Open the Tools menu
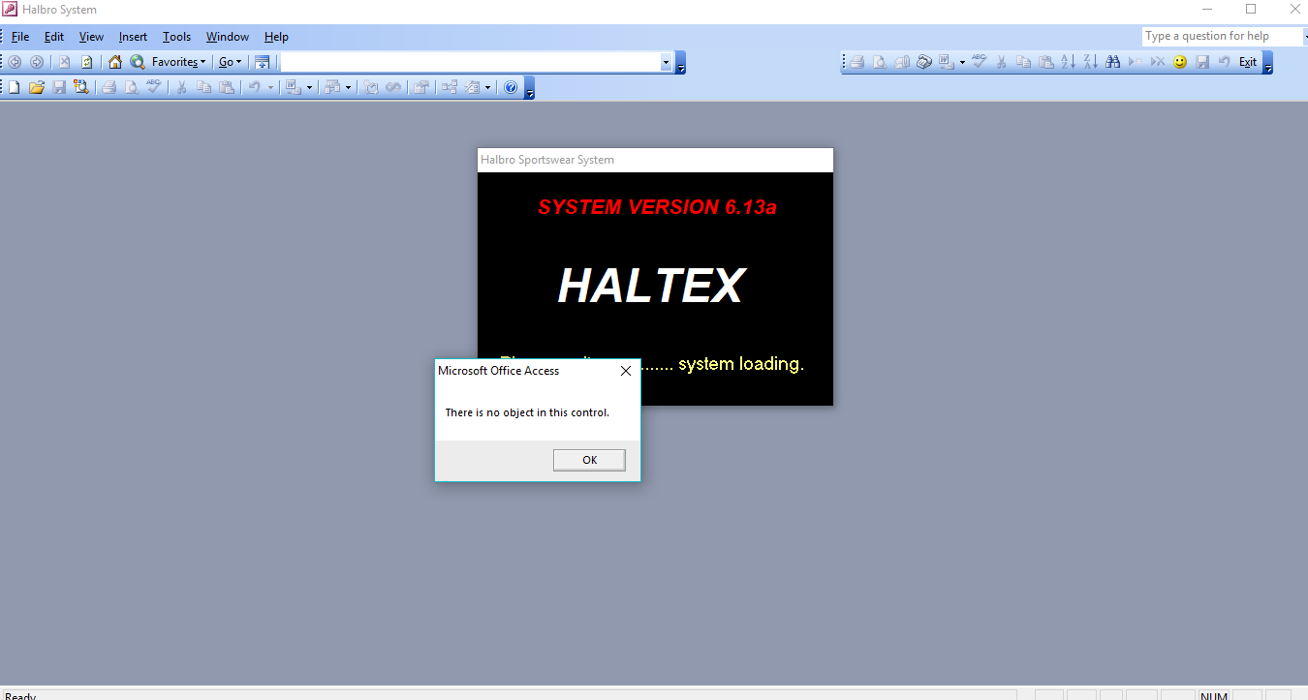The width and height of the screenshot is (1308, 700). point(176,37)
